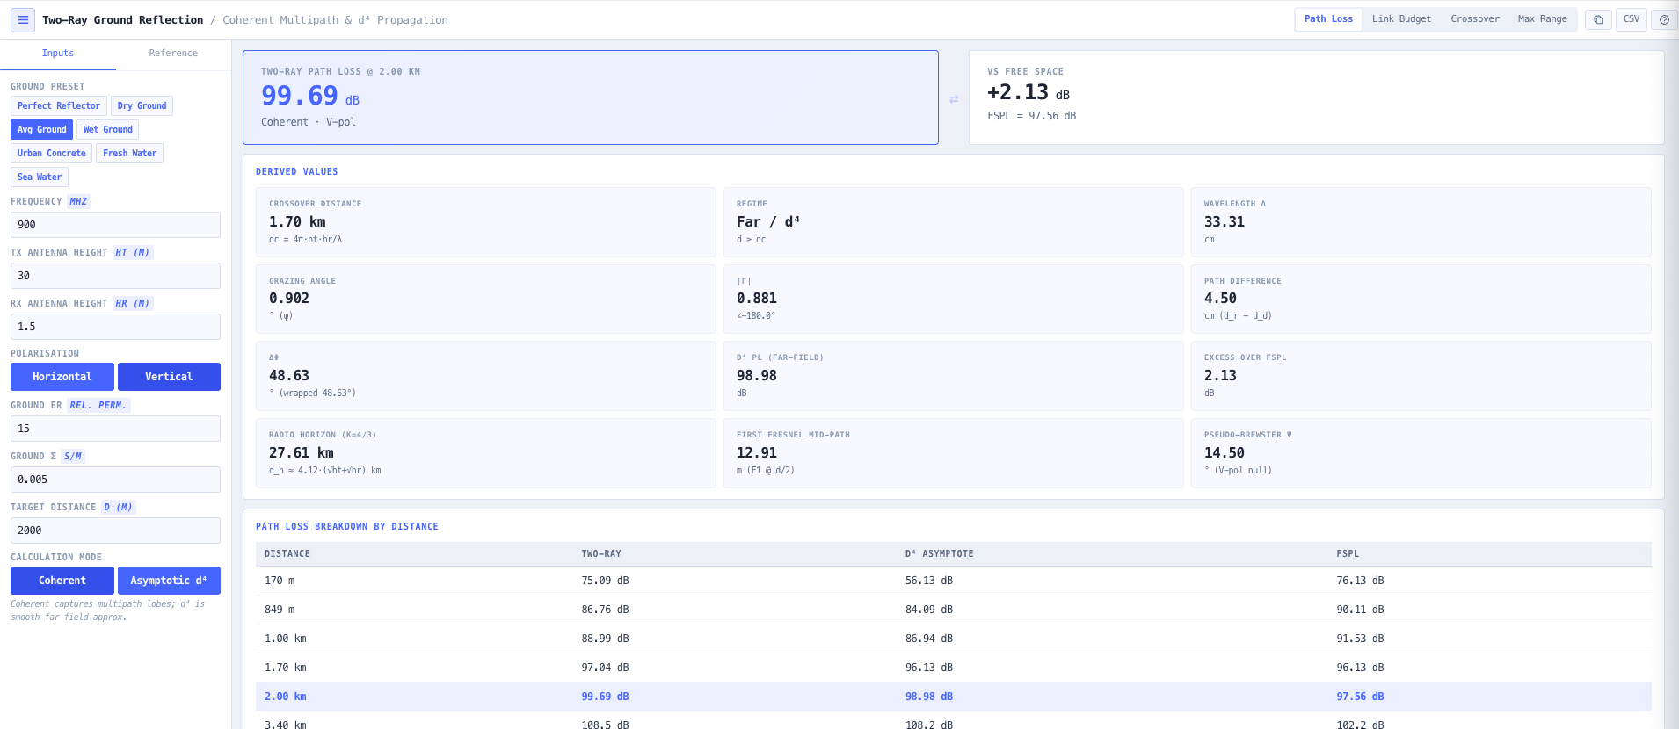Open the help icon button

[1664, 19]
